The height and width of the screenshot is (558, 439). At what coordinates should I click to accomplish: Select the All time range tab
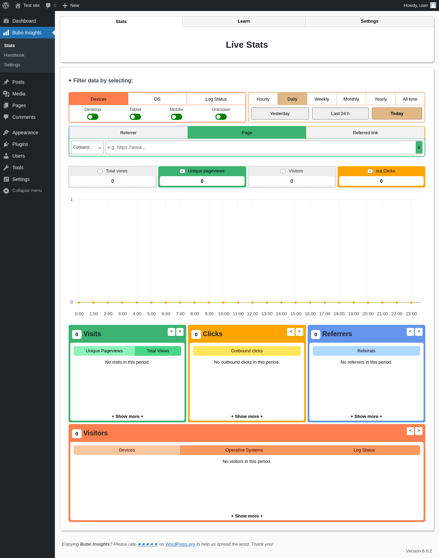click(x=410, y=99)
